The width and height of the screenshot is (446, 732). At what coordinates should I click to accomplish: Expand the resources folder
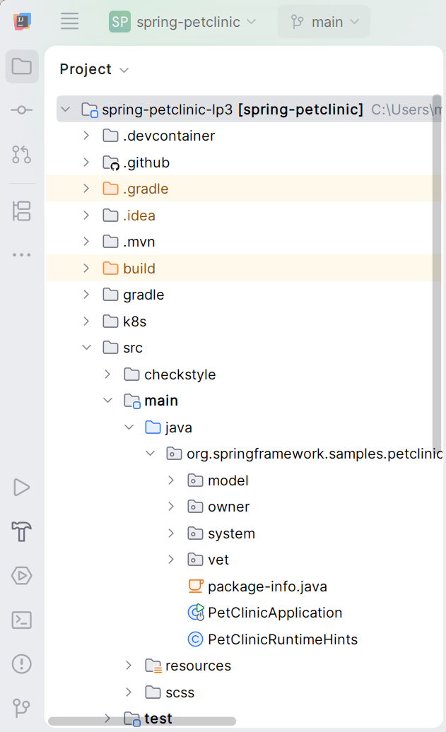point(129,666)
